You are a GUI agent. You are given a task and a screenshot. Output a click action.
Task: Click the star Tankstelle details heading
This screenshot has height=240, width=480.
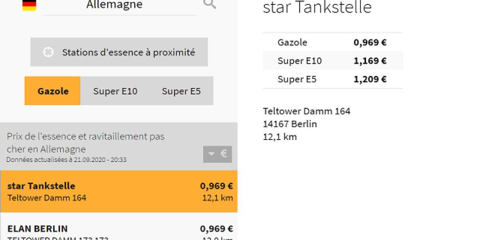[x=317, y=8]
